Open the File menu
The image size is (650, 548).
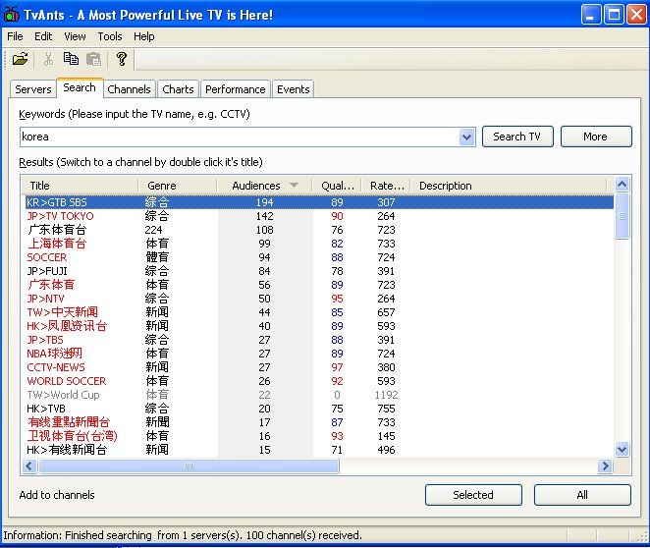pyautogui.click(x=15, y=36)
